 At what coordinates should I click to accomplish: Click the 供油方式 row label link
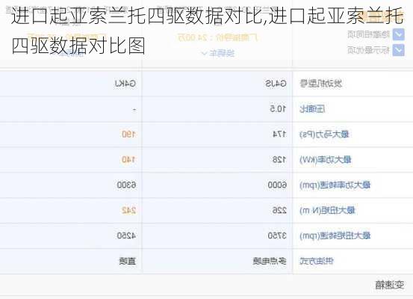(x=317, y=261)
